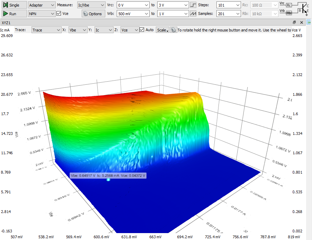Click the '14.723' left axis value

(7, 133)
